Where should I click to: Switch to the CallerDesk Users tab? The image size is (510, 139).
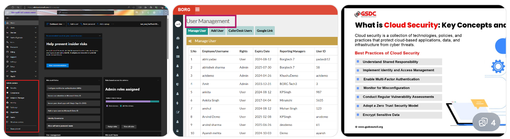(x=240, y=31)
